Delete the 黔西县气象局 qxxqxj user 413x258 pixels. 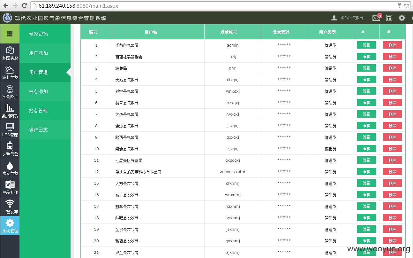[392, 137]
